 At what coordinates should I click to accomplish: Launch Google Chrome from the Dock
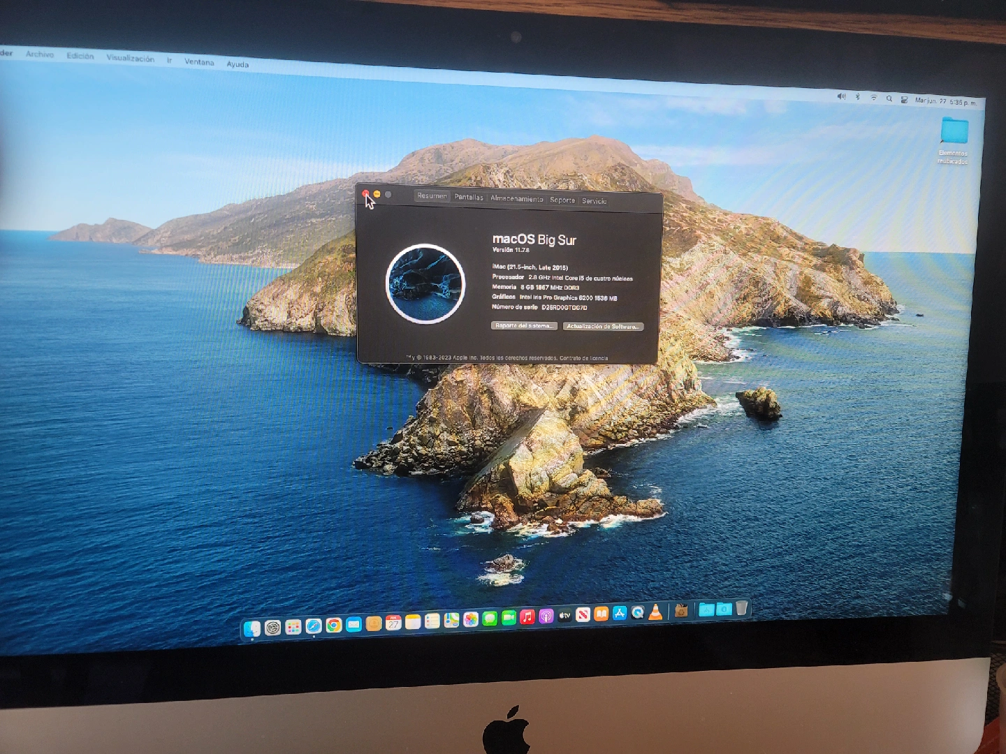[334, 626]
